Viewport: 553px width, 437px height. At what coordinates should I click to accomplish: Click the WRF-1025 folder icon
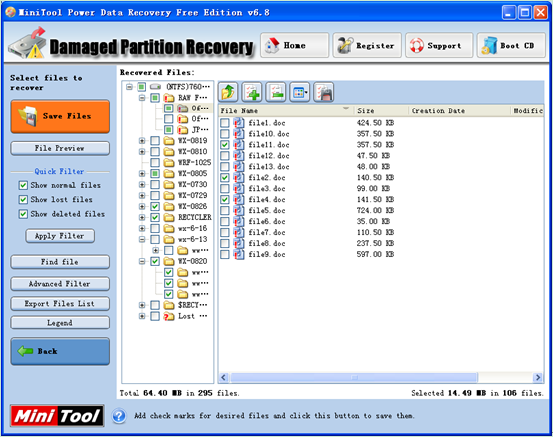169,163
